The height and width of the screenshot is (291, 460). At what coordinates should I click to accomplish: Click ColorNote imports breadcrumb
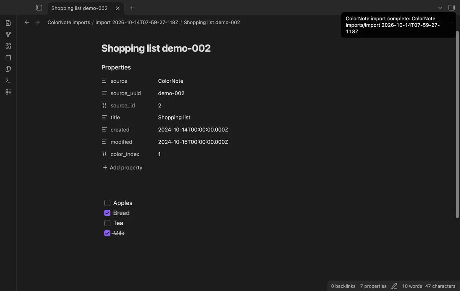[x=69, y=23]
